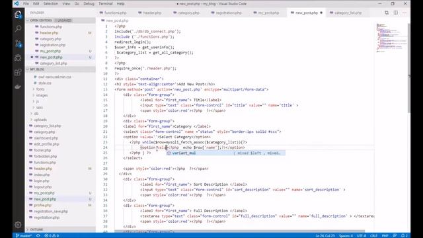Expand the sass folder
Image resolution: width=423 pixels, height=238 pixels.
pyautogui.click(x=40, y=107)
